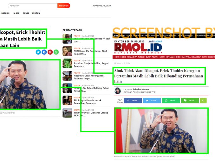215x161 pixels.
Task: Click the Home breadcrumb link
Action: point(117,63)
